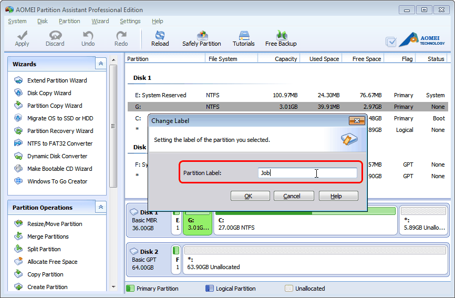This screenshot has width=455, height=298.
Task: Select 63.90GB Unallocated block on Disk 2
Action: click(315, 260)
